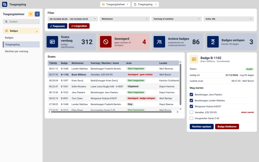Click the horizontal scroll left arrow

click(49, 112)
